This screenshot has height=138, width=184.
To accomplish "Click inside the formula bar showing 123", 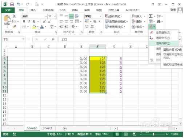I will click(x=103, y=39).
